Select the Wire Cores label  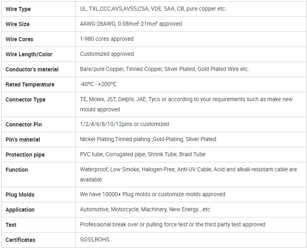(20, 39)
